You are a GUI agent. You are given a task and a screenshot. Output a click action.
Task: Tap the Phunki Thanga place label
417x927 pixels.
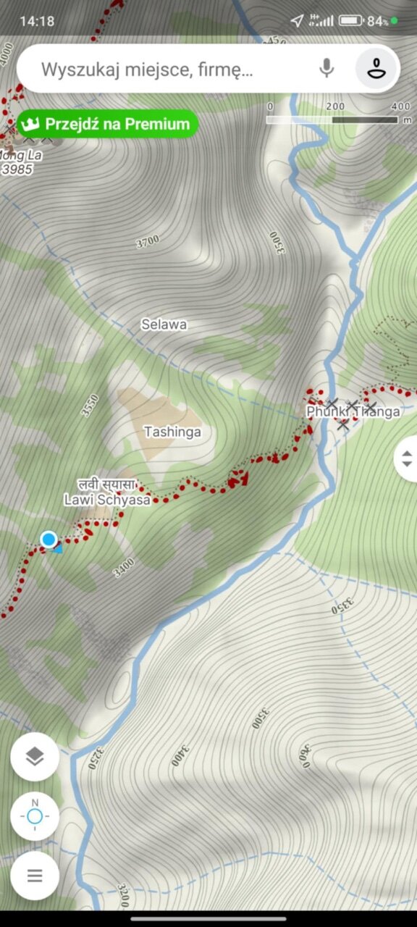pyautogui.click(x=353, y=411)
